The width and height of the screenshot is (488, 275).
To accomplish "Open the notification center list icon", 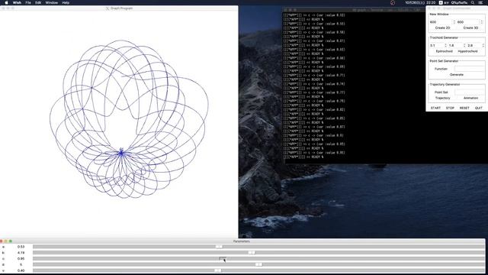I will tap(481, 2).
